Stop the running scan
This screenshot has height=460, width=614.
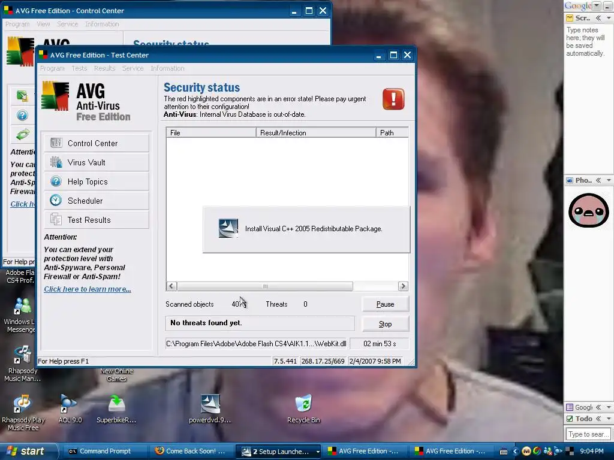(386, 324)
